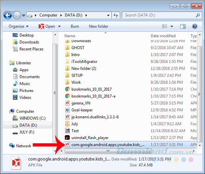This screenshot has height=174, width=205.
Task: Open the Music library
Action: coord(21,84)
